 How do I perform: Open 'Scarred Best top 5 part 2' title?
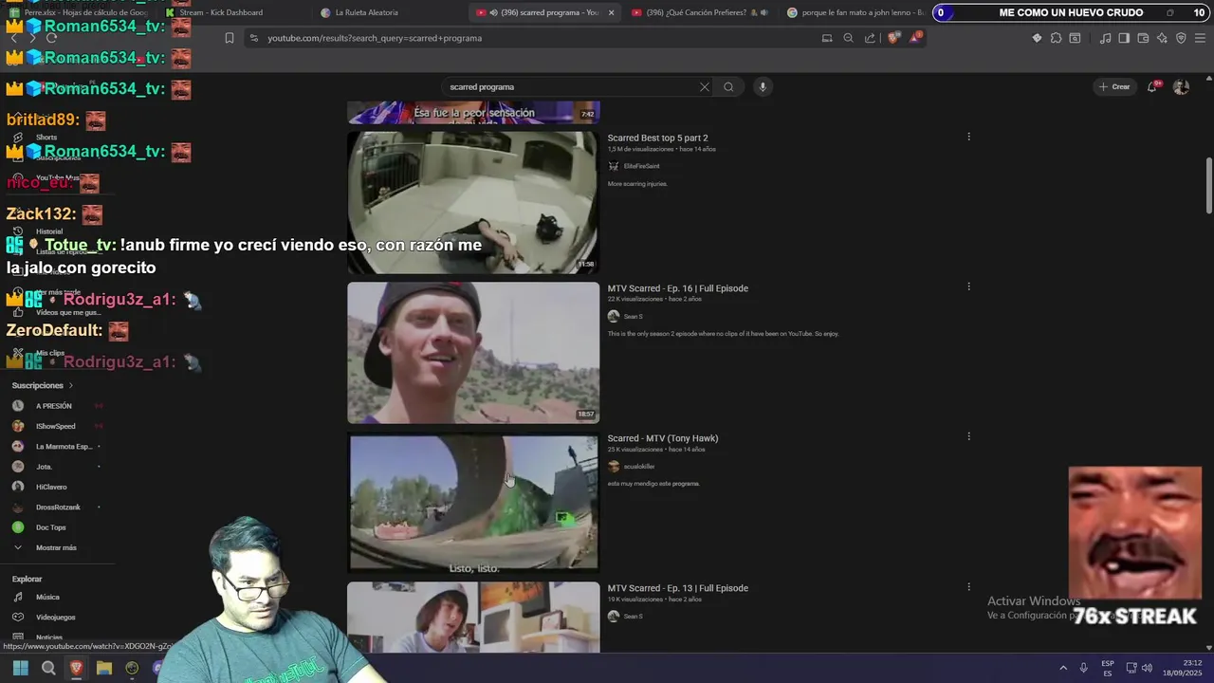pos(657,138)
